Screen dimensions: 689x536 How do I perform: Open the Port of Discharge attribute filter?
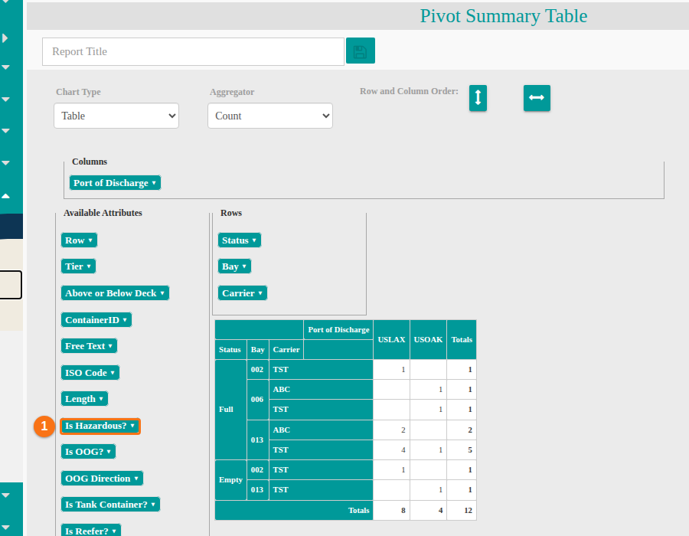point(115,183)
